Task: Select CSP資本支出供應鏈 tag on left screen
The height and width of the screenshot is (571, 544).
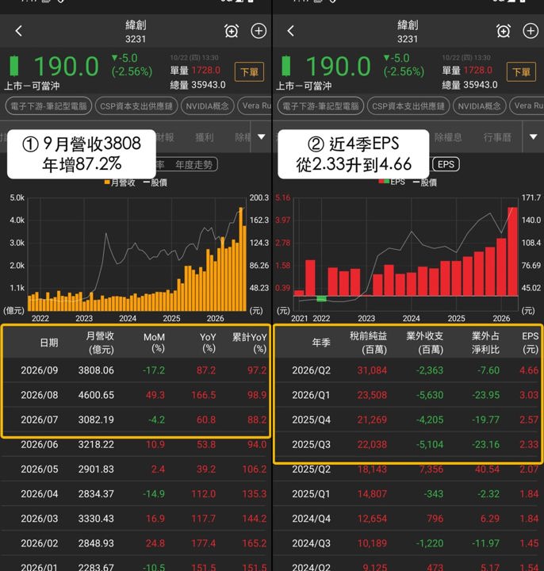Action: 136,106
